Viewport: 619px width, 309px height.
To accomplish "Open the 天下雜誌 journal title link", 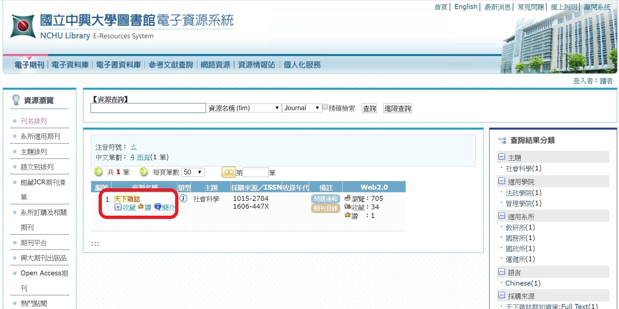I will pos(127,199).
